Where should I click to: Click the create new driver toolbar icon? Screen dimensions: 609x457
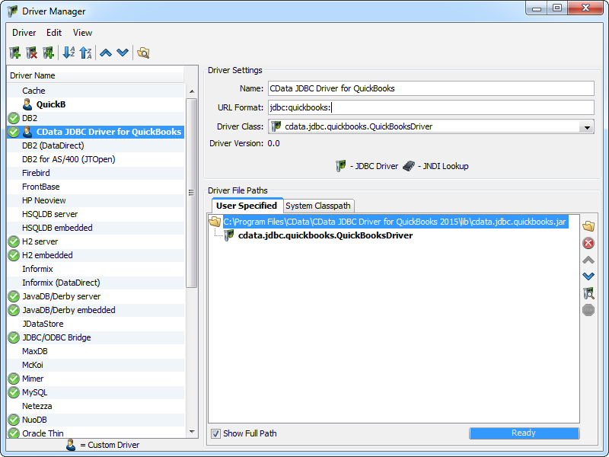click(14, 53)
